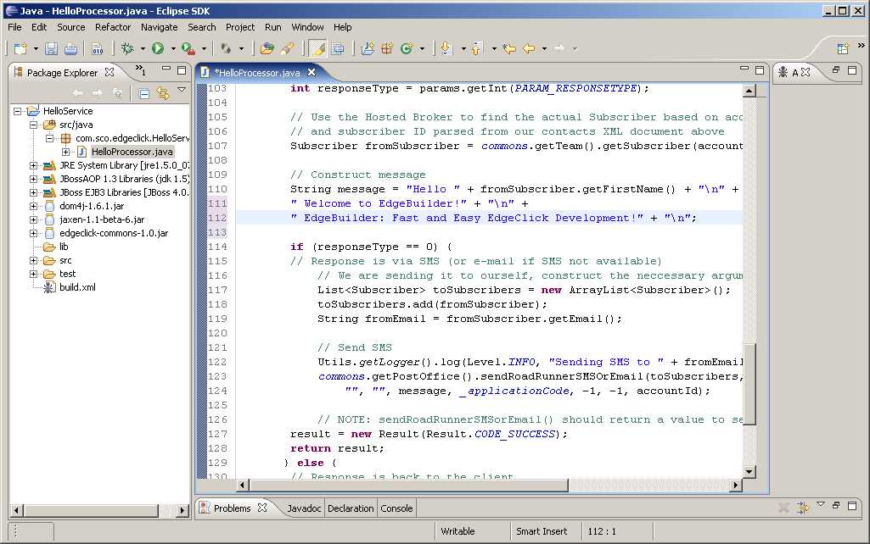Switch to the Declaration tab
This screenshot has height=544, width=870.
coord(351,508)
